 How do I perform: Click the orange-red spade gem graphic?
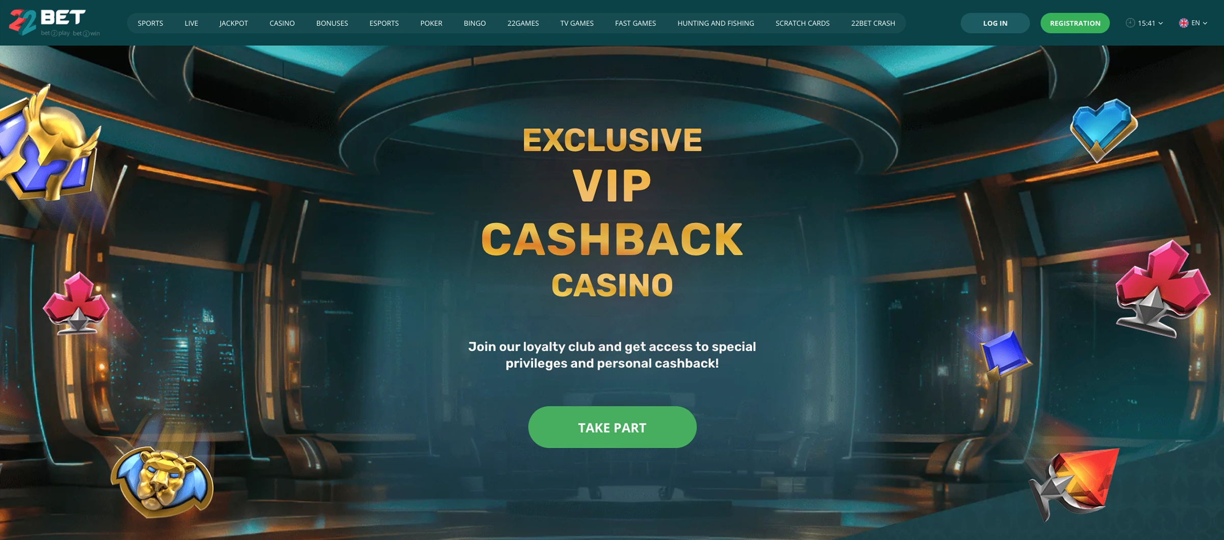[1075, 483]
